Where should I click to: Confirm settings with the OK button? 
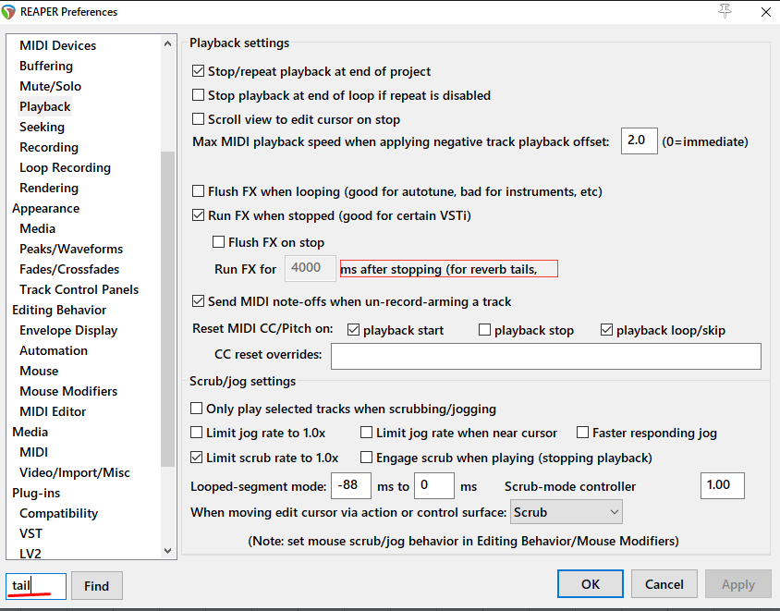click(x=591, y=584)
